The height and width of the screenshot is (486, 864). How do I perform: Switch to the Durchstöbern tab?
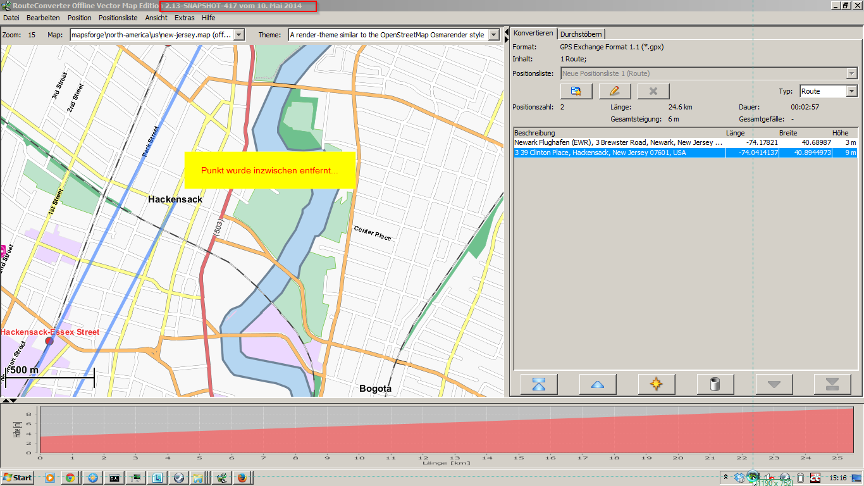point(581,34)
